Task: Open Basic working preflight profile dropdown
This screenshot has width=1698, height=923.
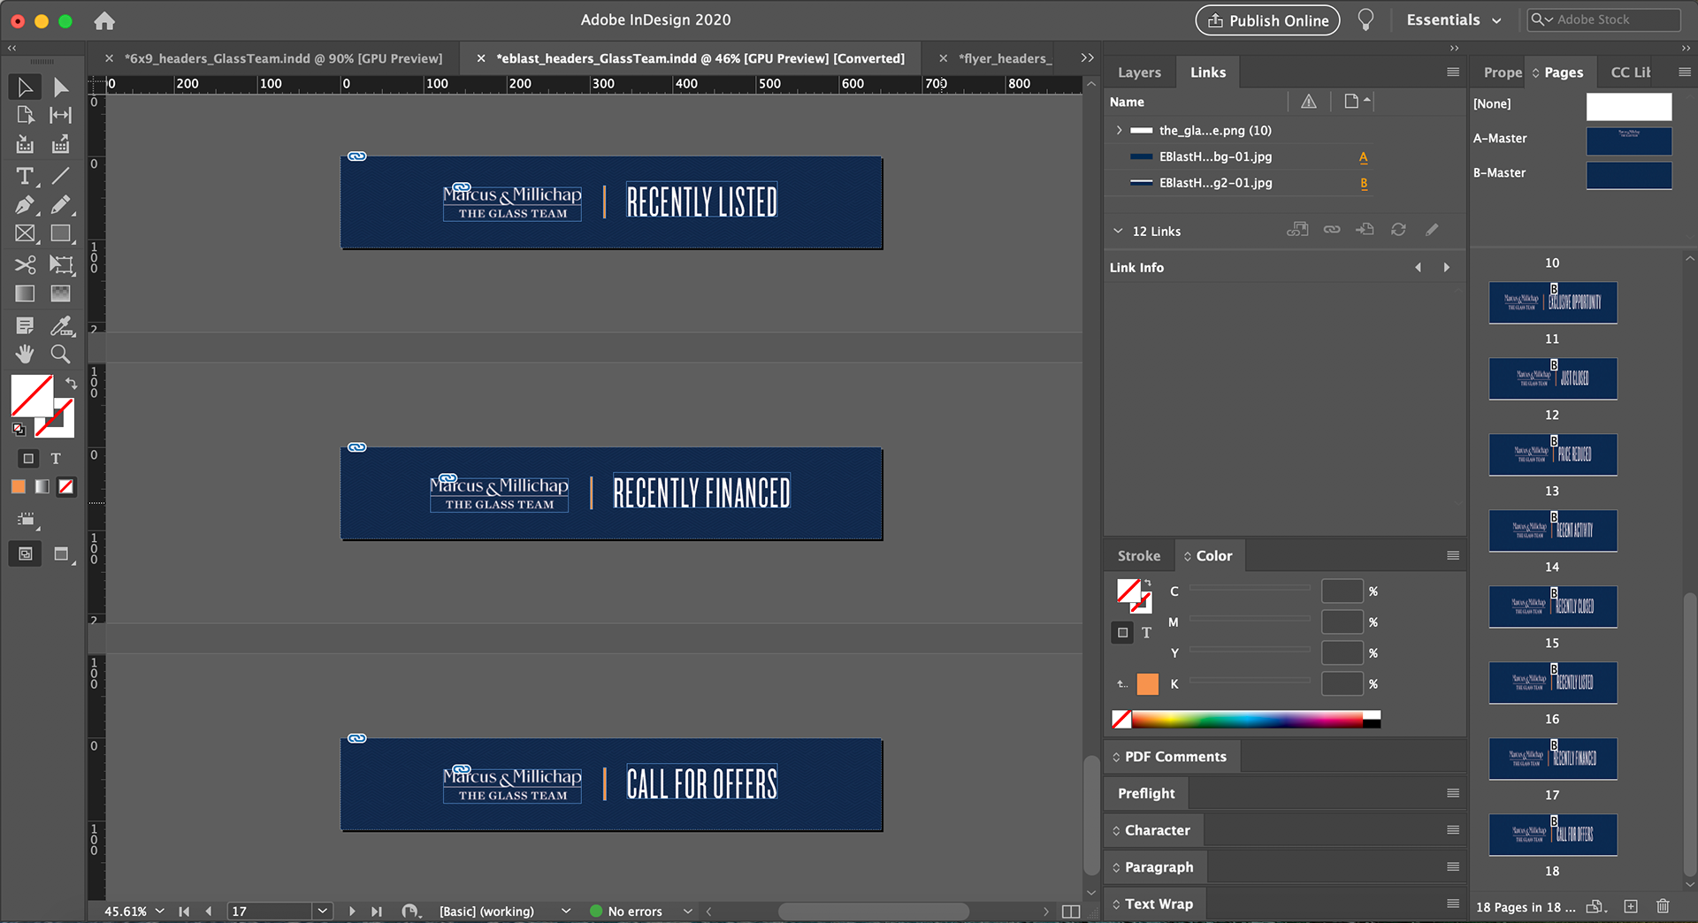Action: click(x=566, y=912)
